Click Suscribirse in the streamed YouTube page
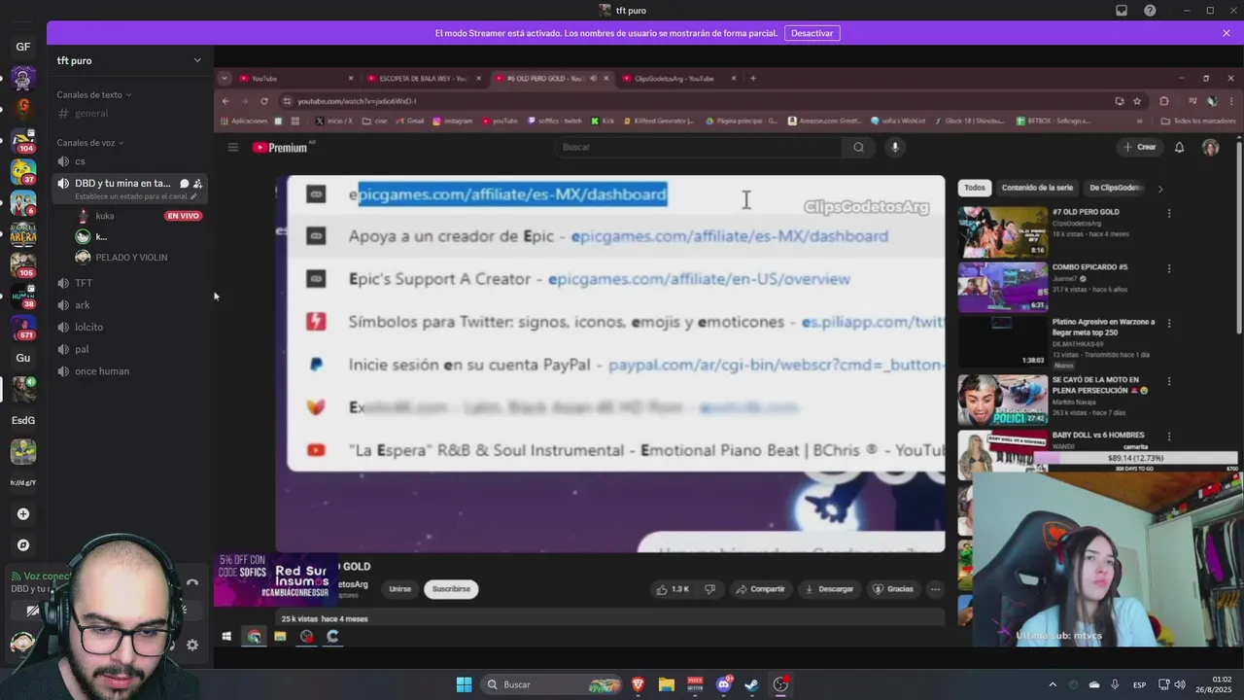 point(451,589)
